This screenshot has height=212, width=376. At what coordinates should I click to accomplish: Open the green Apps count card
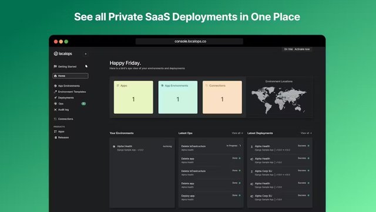pos(133,97)
